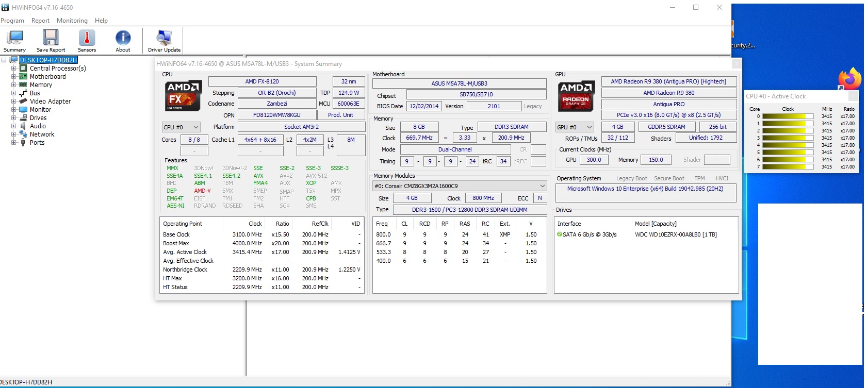The image size is (867, 388).
Task: Click the AMD FX-8120 CPU name field
Action: point(262,81)
